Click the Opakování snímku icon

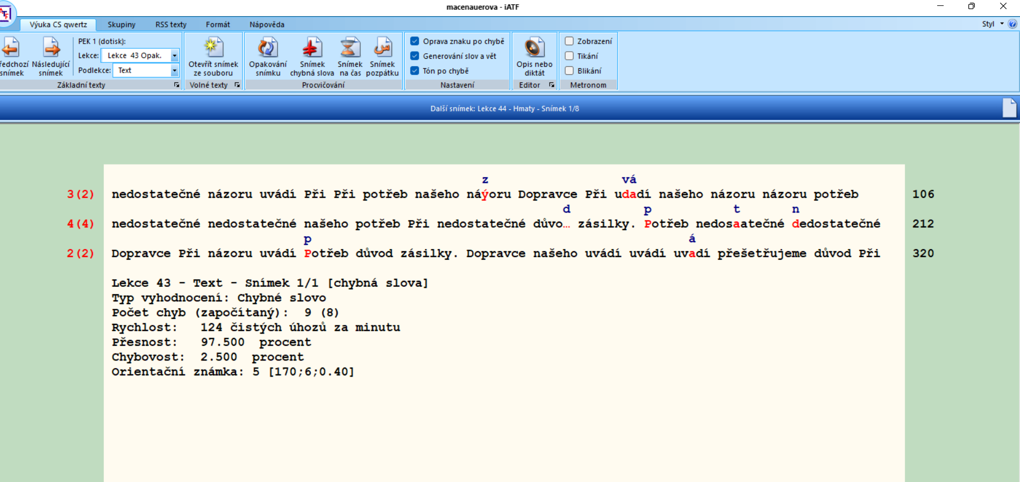point(267,48)
